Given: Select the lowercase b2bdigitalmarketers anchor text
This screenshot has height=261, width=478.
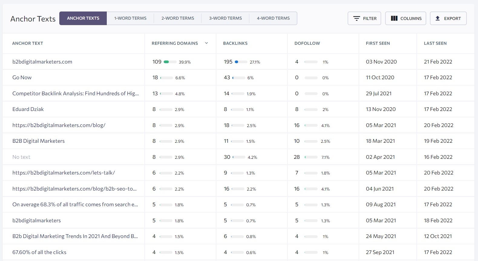Looking at the screenshot, I should 37,220.
